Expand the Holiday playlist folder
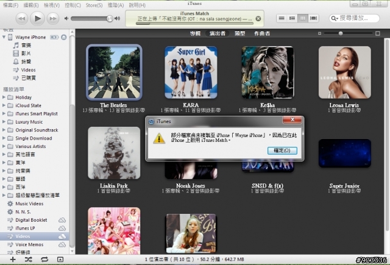Image resolution: width=390 pixels, height=265 pixels. 4,97
